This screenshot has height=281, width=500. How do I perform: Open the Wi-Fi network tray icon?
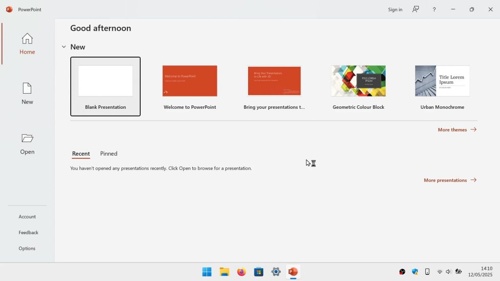pos(439,272)
